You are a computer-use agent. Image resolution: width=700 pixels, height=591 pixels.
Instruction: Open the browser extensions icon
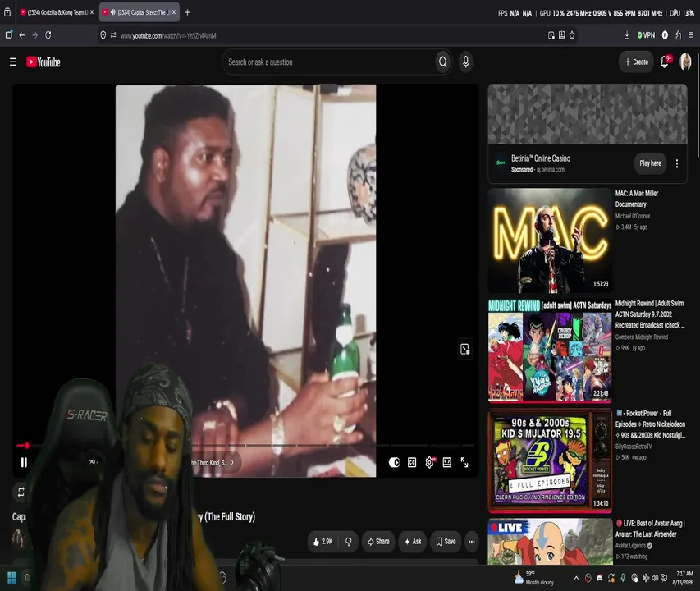[x=678, y=35]
